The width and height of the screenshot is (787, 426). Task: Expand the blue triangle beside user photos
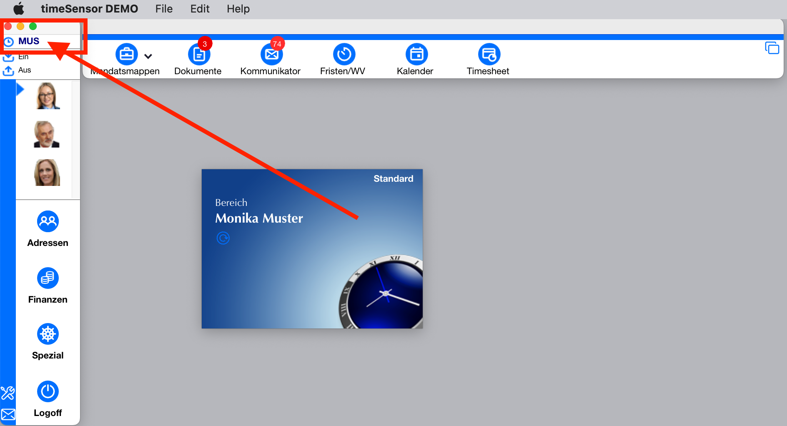(x=20, y=89)
